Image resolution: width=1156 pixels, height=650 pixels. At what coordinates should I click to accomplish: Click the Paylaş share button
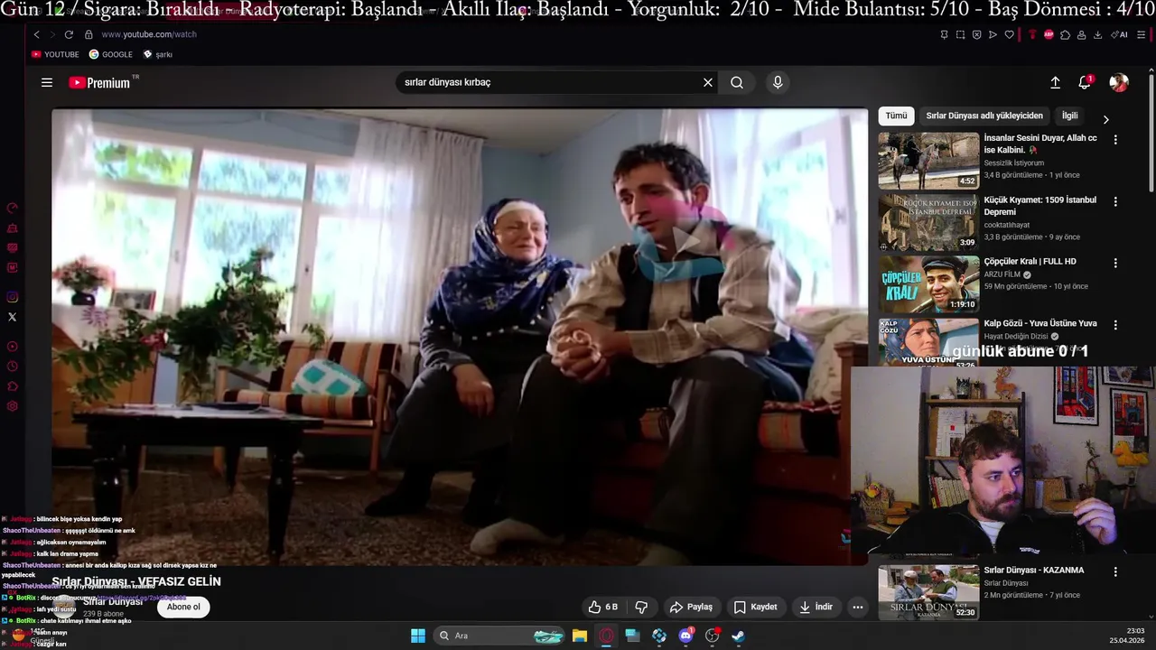[691, 607]
